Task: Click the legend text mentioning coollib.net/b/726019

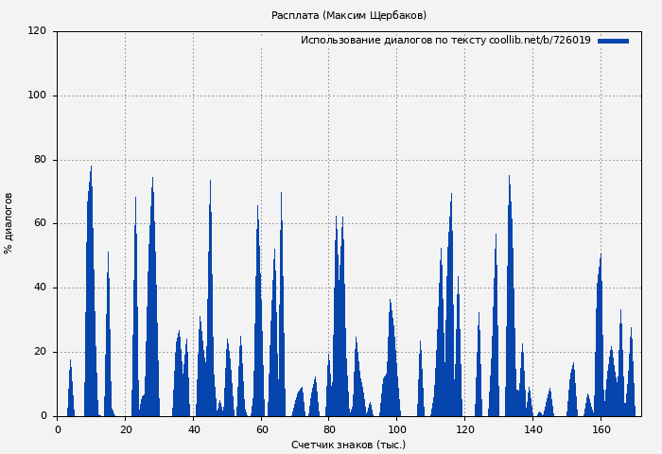Action: pyautogui.click(x=445, y=41)
